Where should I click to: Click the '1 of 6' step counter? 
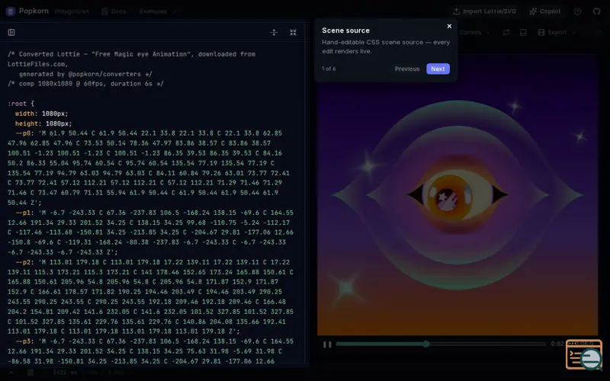pos(329,69)
